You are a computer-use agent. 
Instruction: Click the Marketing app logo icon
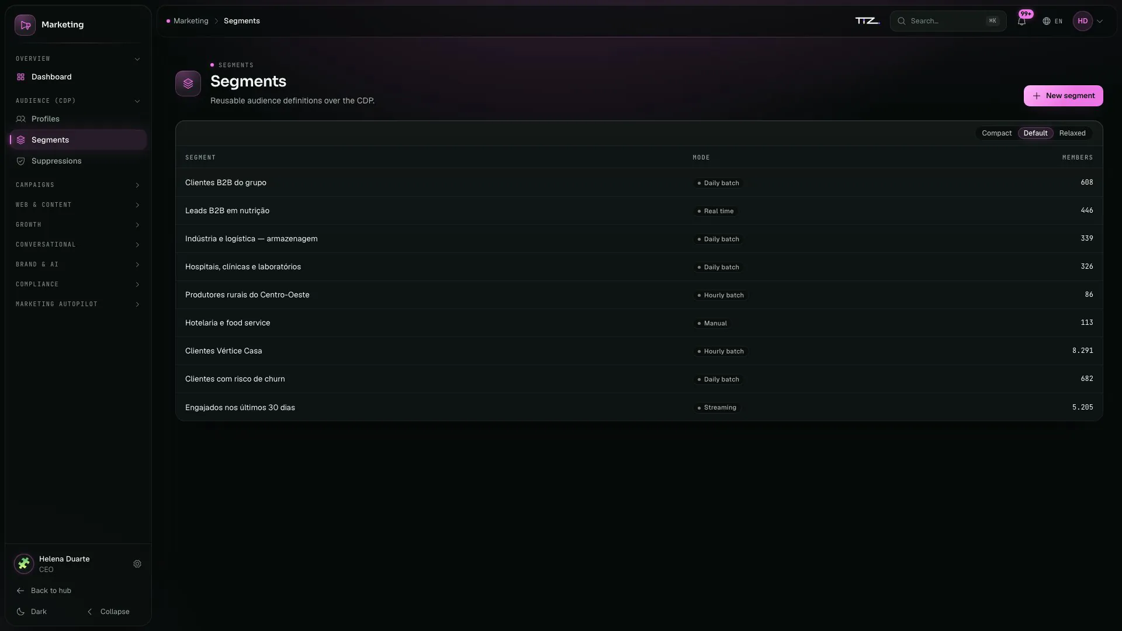click(x=25, y=25)
